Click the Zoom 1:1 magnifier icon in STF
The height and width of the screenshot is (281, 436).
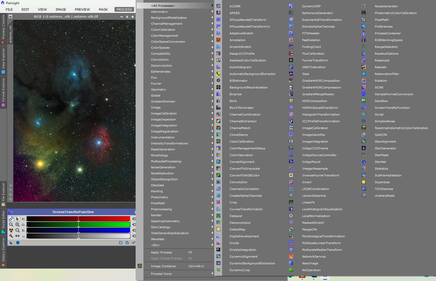coord(11,225)
